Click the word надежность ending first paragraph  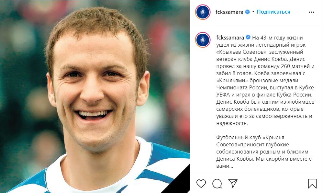[232, 123]
